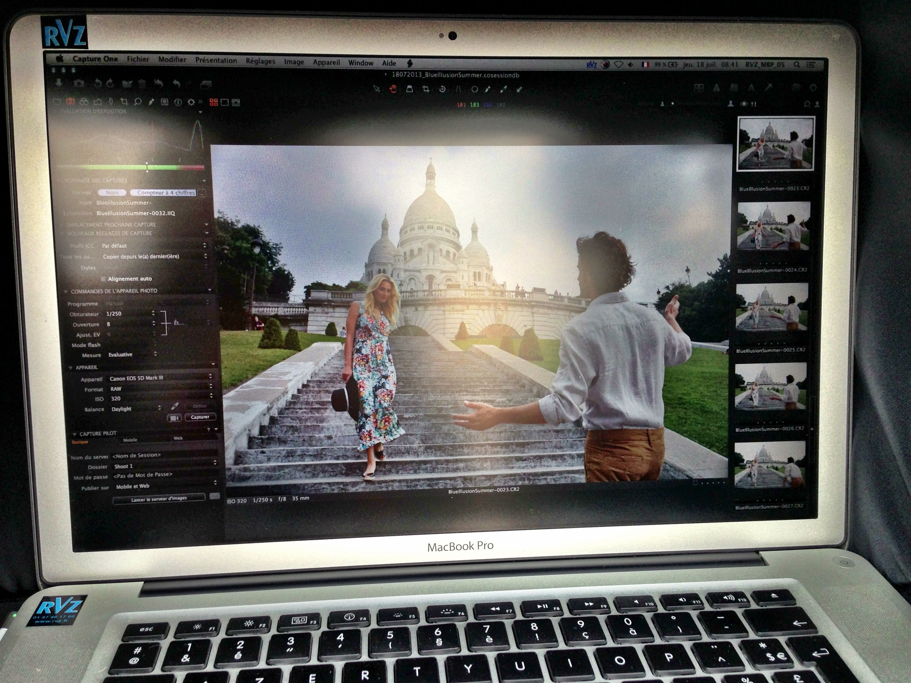Switch to red grid browser view
This screenshot has width=911, height=683.
(x=214, y=102)
